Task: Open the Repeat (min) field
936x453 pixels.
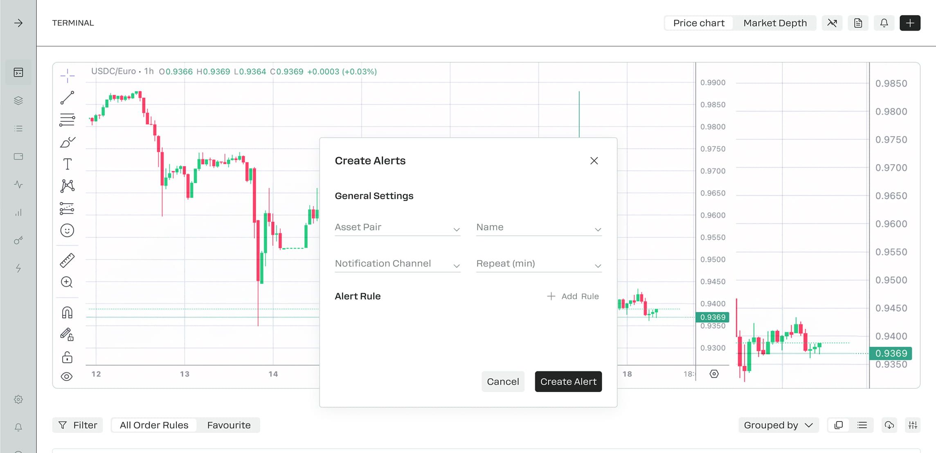Action: coord(538,264)
